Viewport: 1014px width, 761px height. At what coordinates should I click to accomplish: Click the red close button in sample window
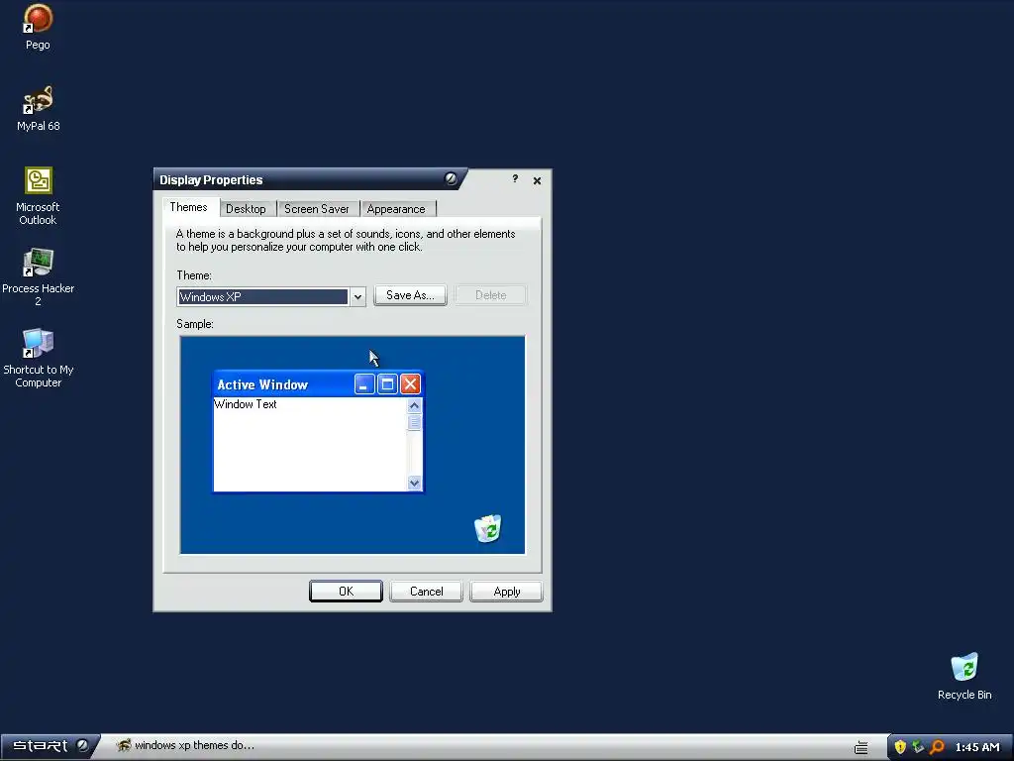point(410,384)
